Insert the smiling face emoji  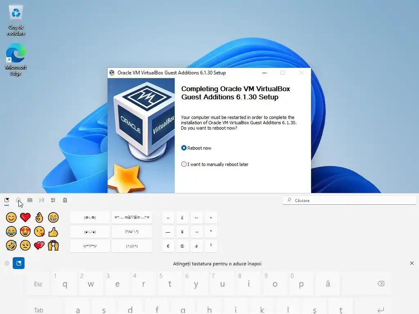point(11,218)
